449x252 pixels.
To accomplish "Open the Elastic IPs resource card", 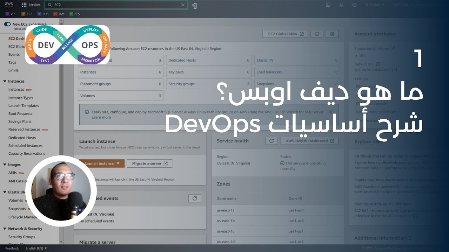I will pyautogui.click(x=297, y=60).
